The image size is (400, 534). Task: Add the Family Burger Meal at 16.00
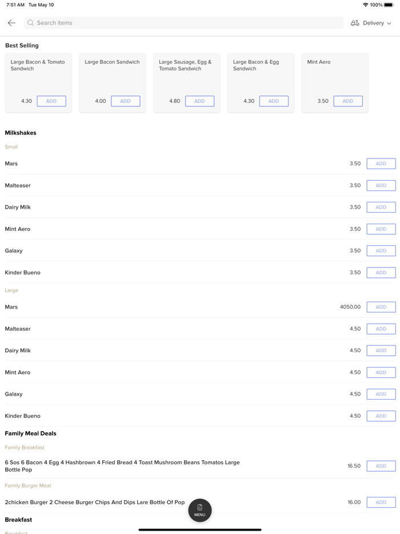click(x=381, y=503)
